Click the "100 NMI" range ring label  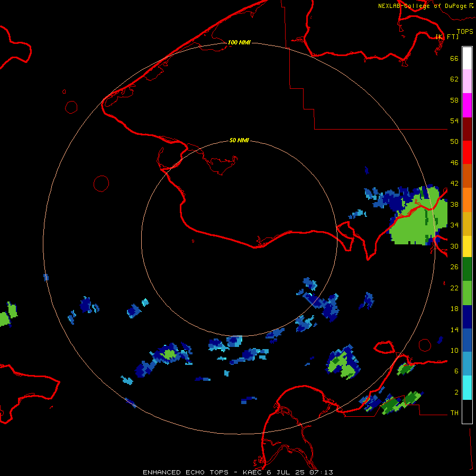pyautogui.click(x=239, y=42)
